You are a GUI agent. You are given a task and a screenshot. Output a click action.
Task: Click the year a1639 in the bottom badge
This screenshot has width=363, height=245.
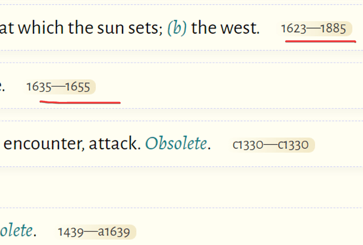tap(114, 232)
